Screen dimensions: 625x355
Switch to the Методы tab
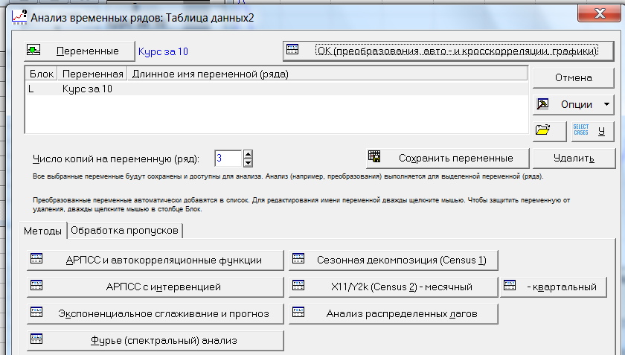tap(42, 231)
